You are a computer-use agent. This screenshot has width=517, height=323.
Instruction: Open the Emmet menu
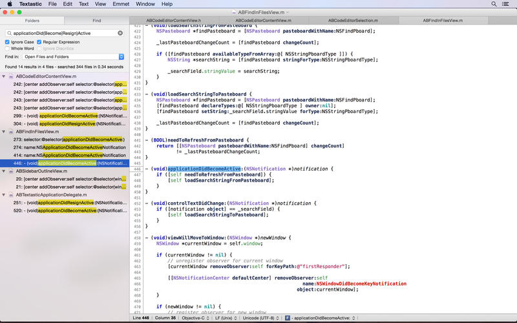pos(121,4)
